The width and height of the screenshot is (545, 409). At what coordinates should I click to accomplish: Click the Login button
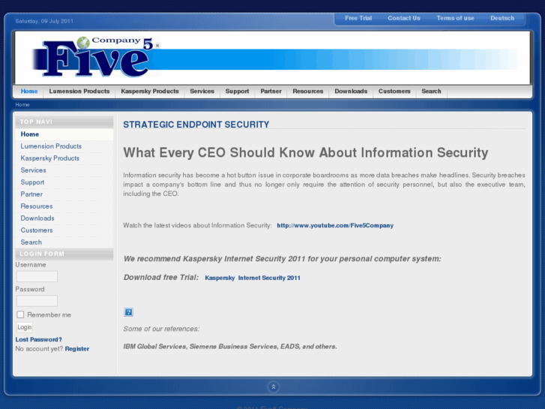click(x=24, y=327)
